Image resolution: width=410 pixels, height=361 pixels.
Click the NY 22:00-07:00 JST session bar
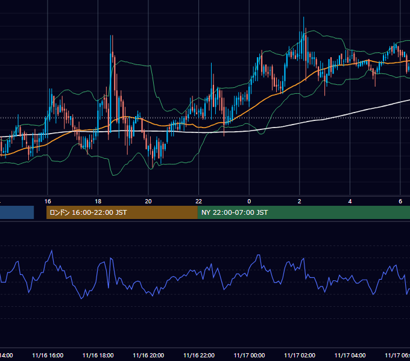pos(303,212)
